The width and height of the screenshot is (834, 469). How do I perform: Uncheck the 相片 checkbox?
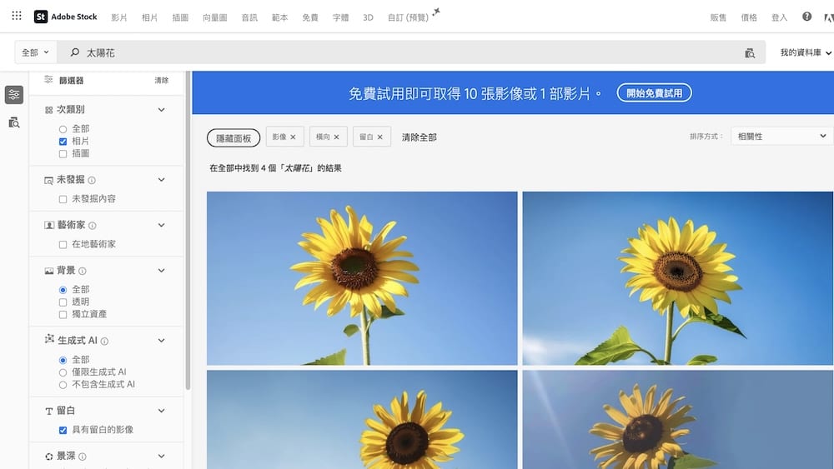[63, 142]
